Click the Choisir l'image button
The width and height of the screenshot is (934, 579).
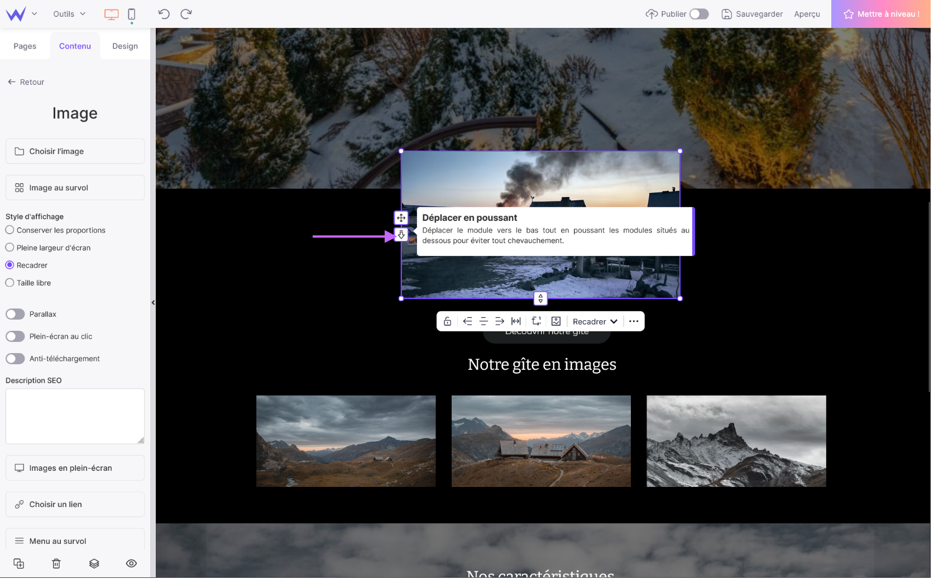[75, 152]
